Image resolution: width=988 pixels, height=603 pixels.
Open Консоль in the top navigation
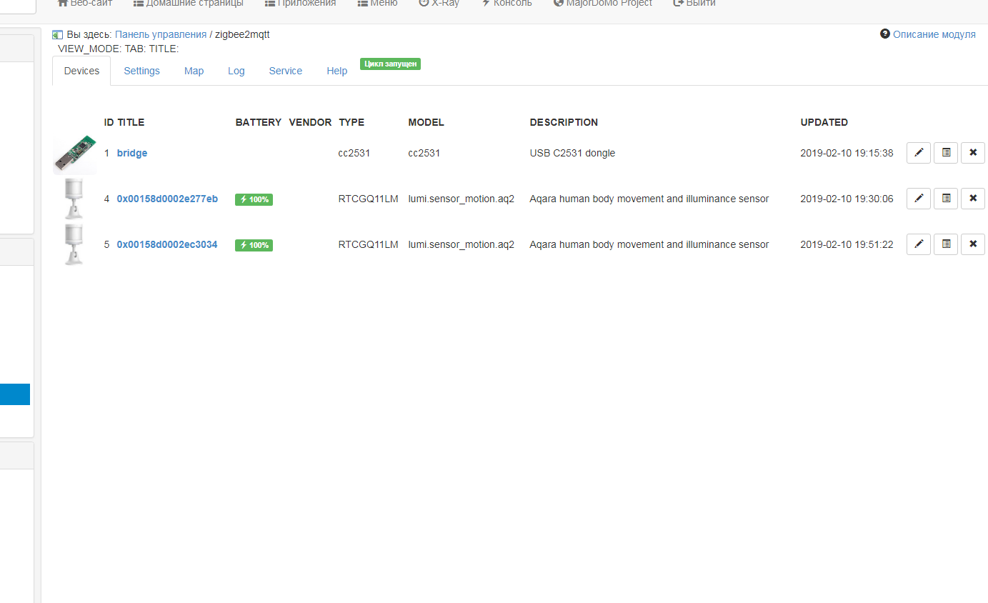tap(507, 4)
